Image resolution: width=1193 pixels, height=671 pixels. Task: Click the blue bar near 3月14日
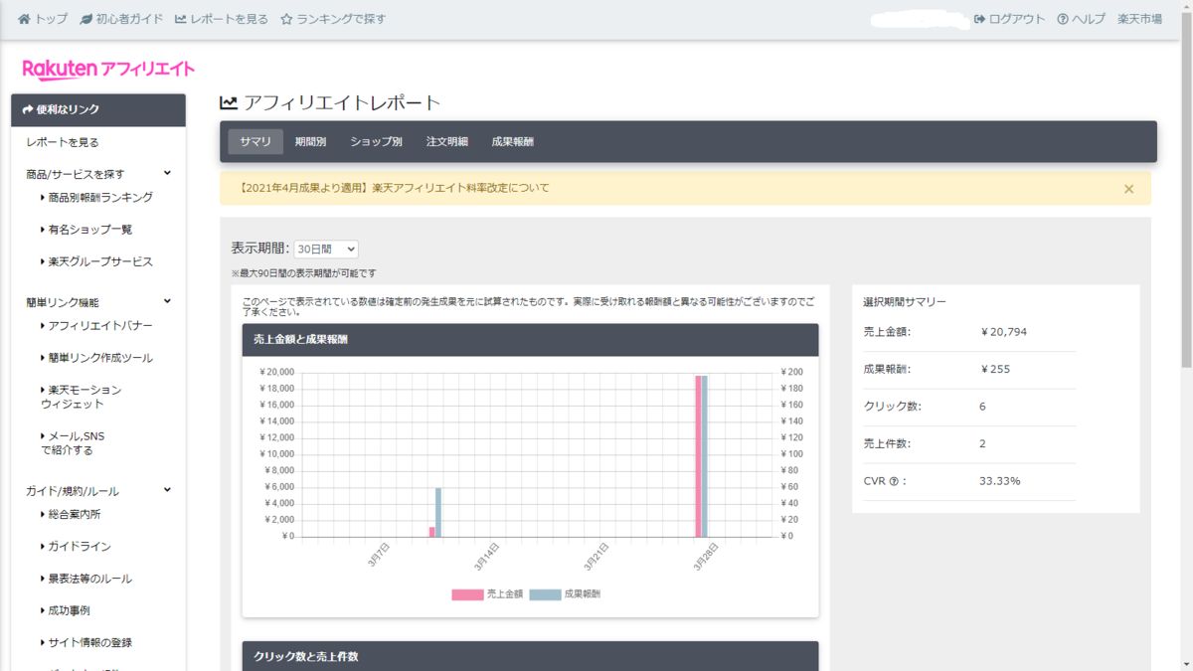point(438,512)
